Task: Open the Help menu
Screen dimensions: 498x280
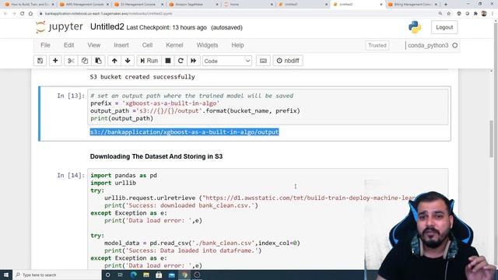Action: tap(237, 45)
